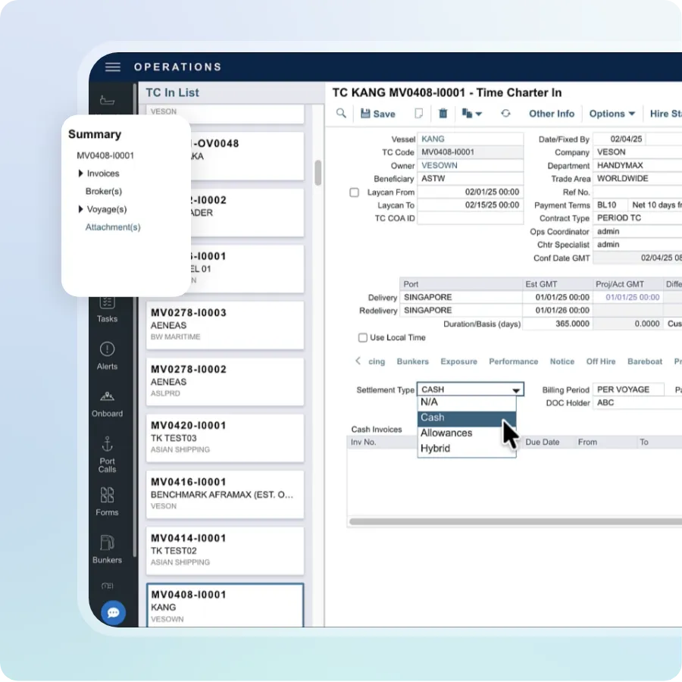The height and width of the screenshot is (682, 682).
Task: Choose Cash settlement option
Action: (x=467, y=418)
